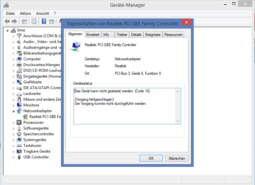Expand the USB-Controller node
Screen dimensions: 255x185
click(x=13, y=157)
